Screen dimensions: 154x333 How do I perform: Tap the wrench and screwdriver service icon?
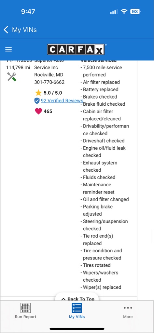[x=11, y=77]
